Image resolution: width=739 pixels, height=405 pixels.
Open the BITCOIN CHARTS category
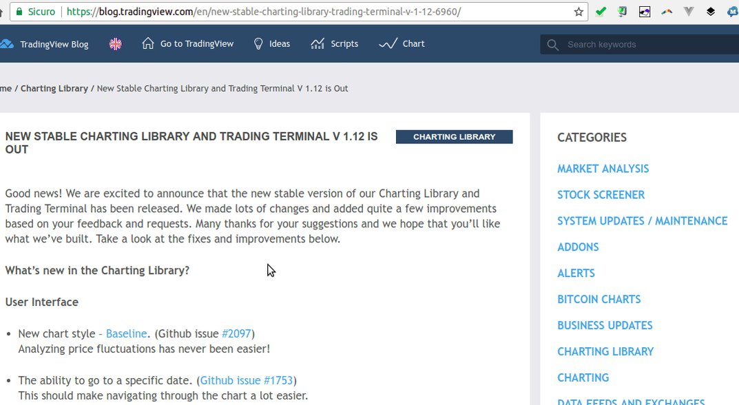(x=599, y=300)
